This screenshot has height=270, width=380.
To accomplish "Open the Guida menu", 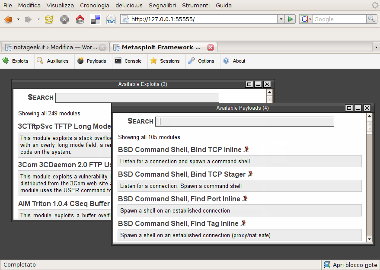I will point(224,5).
